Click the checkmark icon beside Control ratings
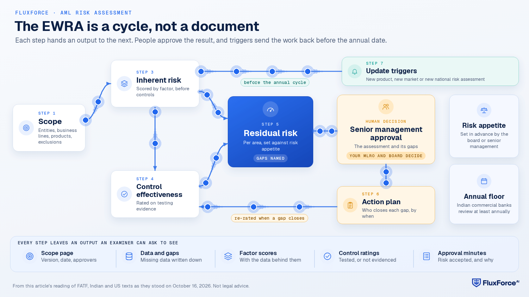This screenshot has width=529, height=297. 327,256
